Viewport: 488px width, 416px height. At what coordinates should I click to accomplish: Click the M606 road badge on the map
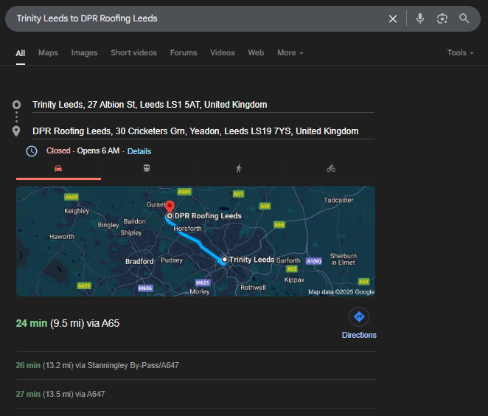click(145, 288)
